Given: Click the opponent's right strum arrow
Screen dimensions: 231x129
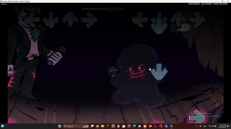Looking at the screenshot, I should tap(89, 20).
